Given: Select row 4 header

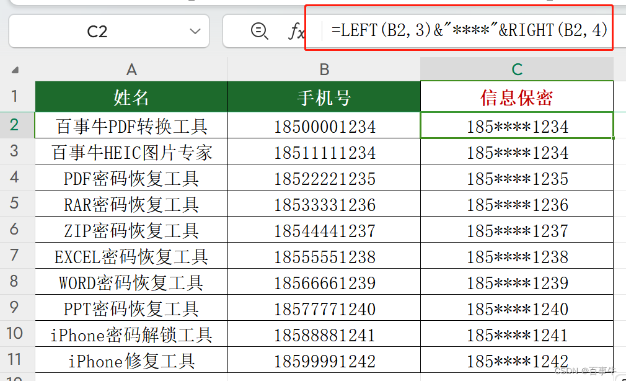Looking at the screenshot, I should coord(14,177).
